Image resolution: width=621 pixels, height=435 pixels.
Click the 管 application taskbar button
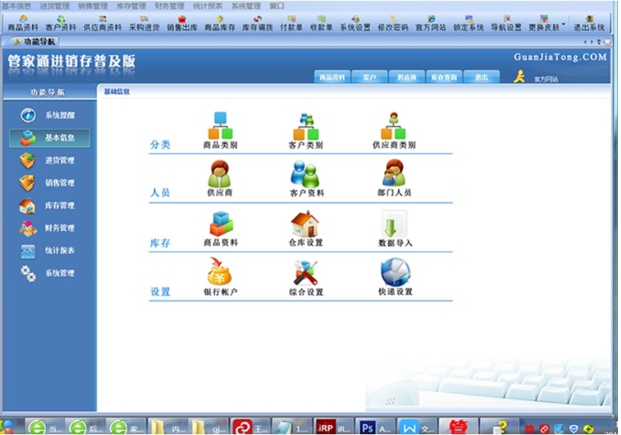[458, 427]
